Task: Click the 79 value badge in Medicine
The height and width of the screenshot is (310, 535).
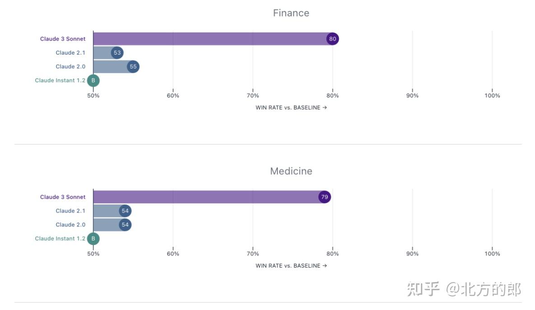Action: coord(324,197)
